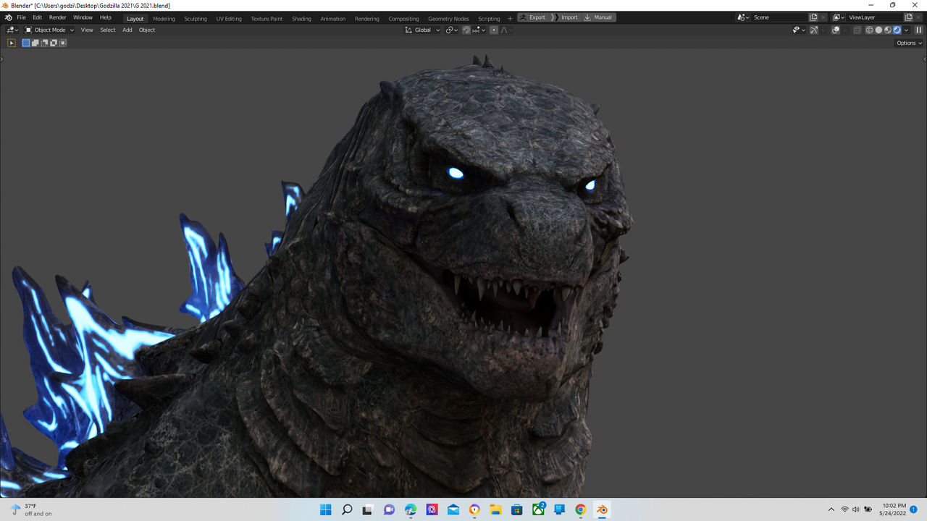Click the blue rendered preview sphere swatch
Image resolution: width=927 pixels, height=521 pixels.
tap(897, 30)
